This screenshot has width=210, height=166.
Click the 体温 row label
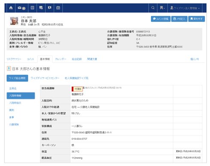tap(44, 151)
